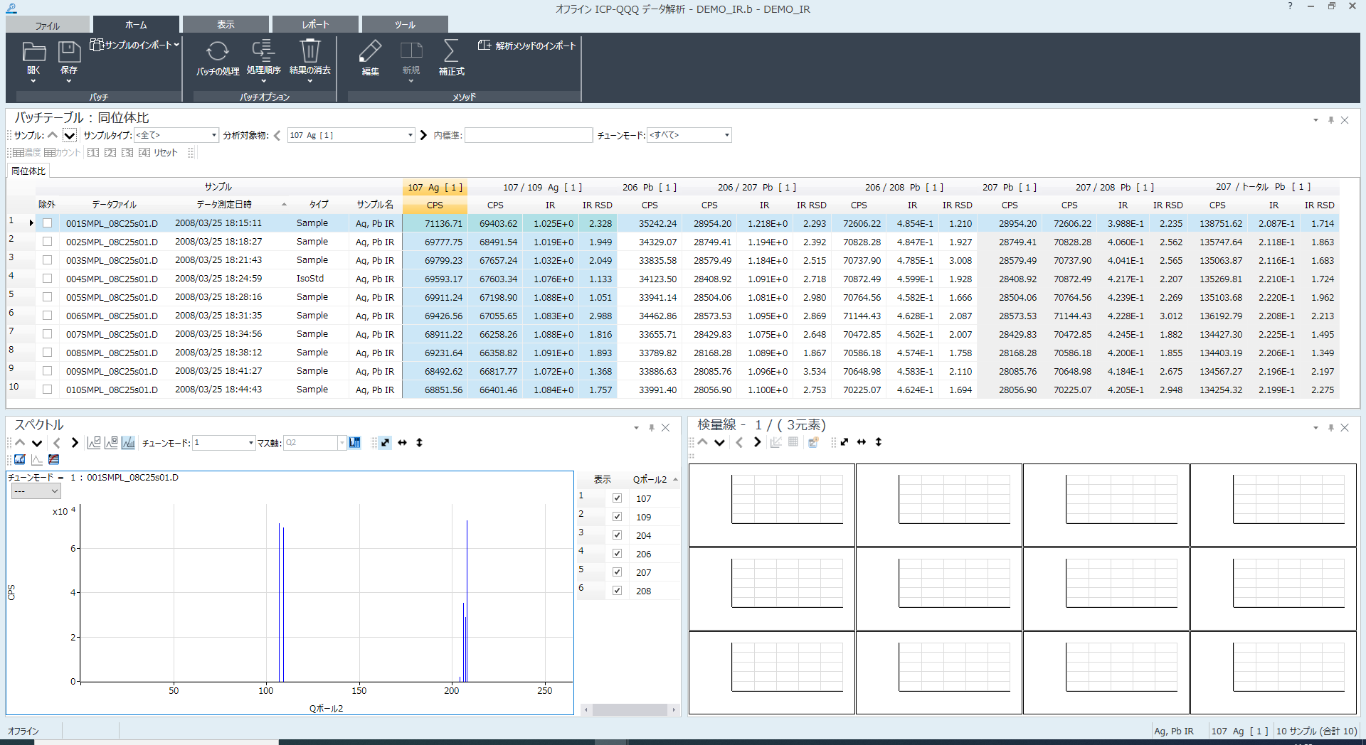Switch to the レポート tab
This screenshot has width=1366, height=745.
pyautogui.click(x=315, y=24)
